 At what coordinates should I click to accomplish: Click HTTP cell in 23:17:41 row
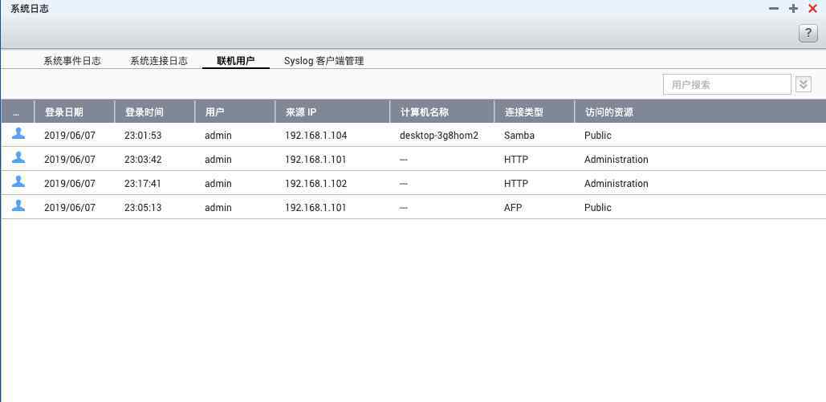(515, 184)
